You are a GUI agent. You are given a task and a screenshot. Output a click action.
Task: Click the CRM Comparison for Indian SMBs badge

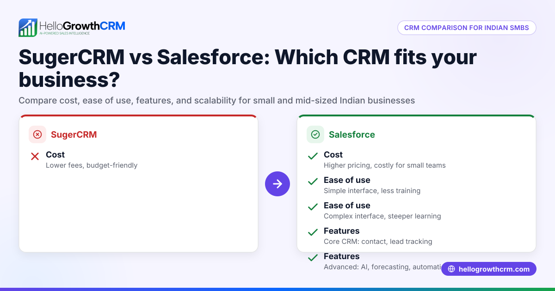tap(467, 28)
